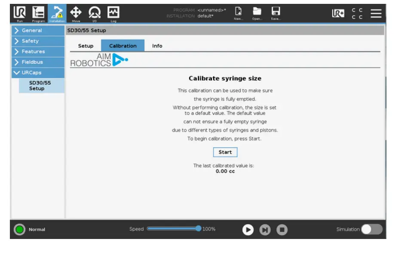
Task: Click the 0.00 cc calibrated value
Action: tap(225, 171)
